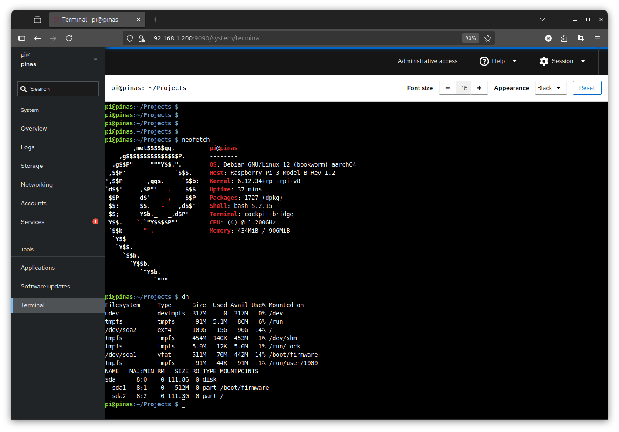
Task: Open the Overview page
Action: point(58,129)
